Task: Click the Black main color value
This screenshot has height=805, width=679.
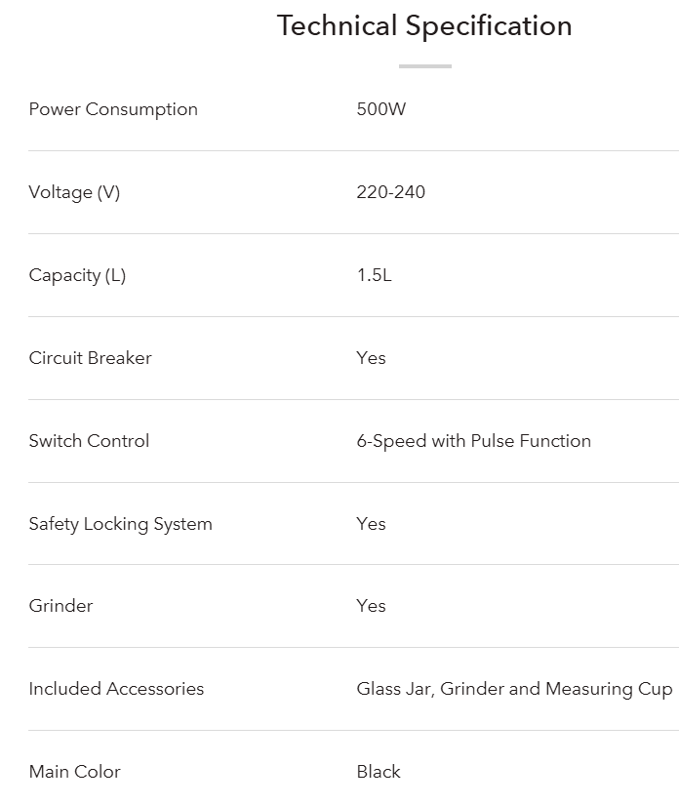Action: pyautogui.click(x=379, y=772)
